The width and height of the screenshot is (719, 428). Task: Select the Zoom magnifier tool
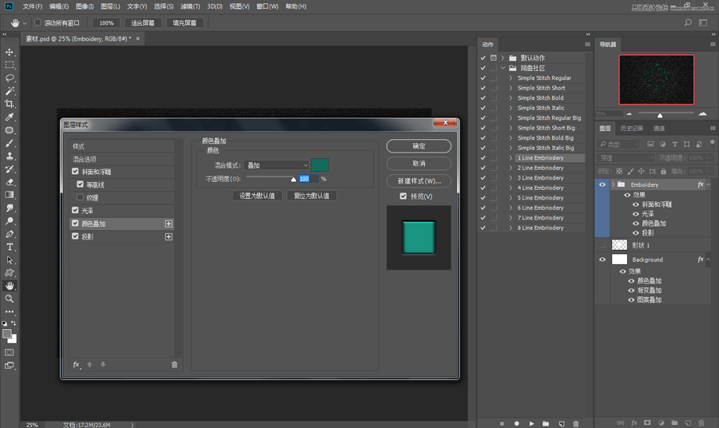tap(10, 299)
